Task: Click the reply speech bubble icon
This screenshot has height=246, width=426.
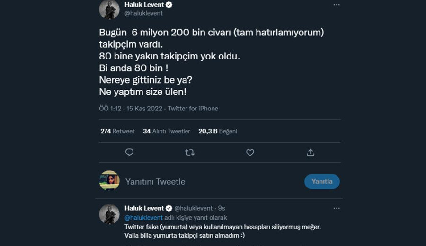Action: point(129,152)
